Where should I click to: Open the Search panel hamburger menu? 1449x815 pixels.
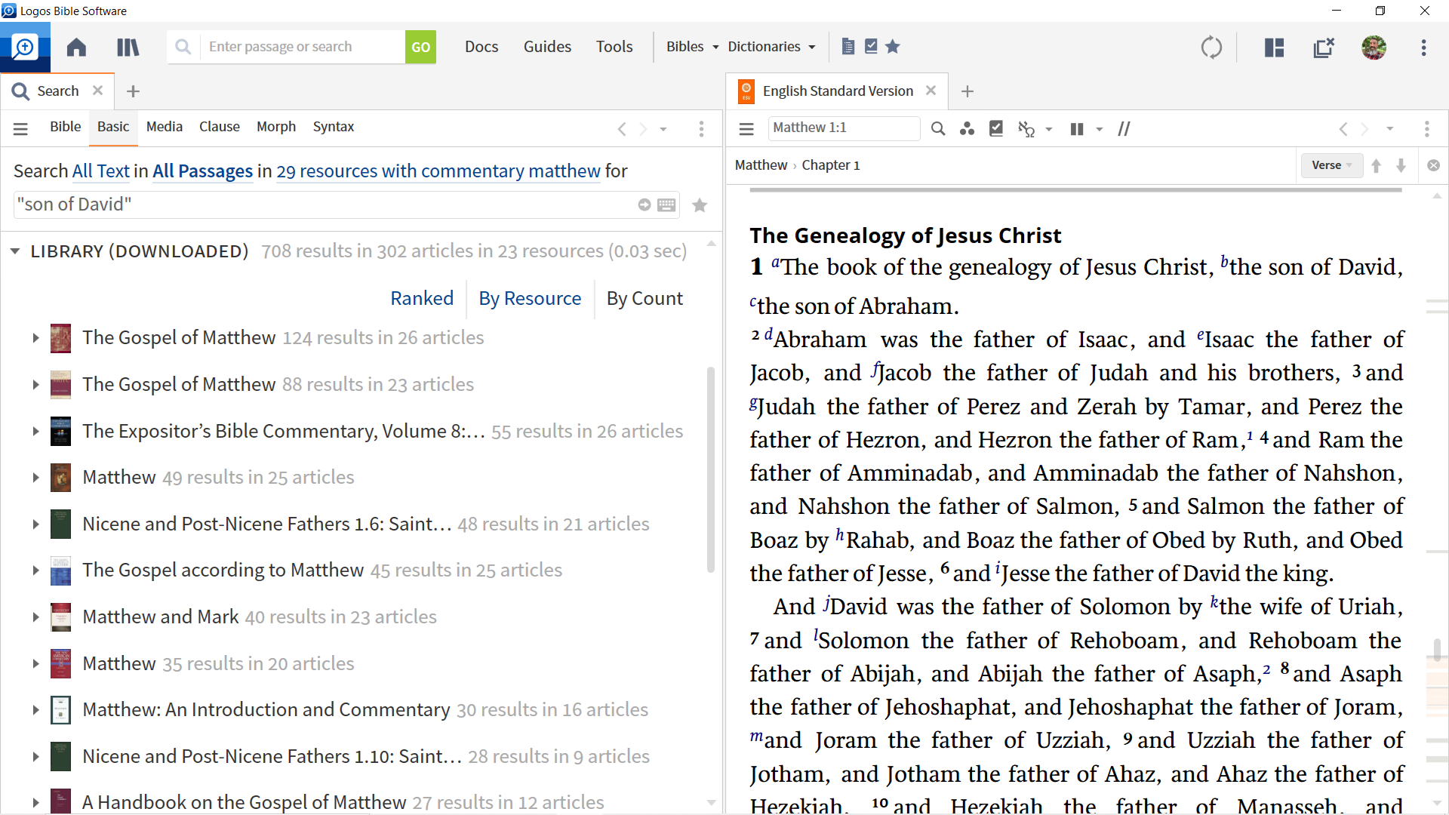(20, 129)
